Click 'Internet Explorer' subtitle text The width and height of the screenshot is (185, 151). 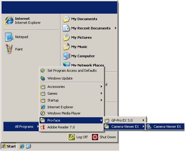coord(28,23)
